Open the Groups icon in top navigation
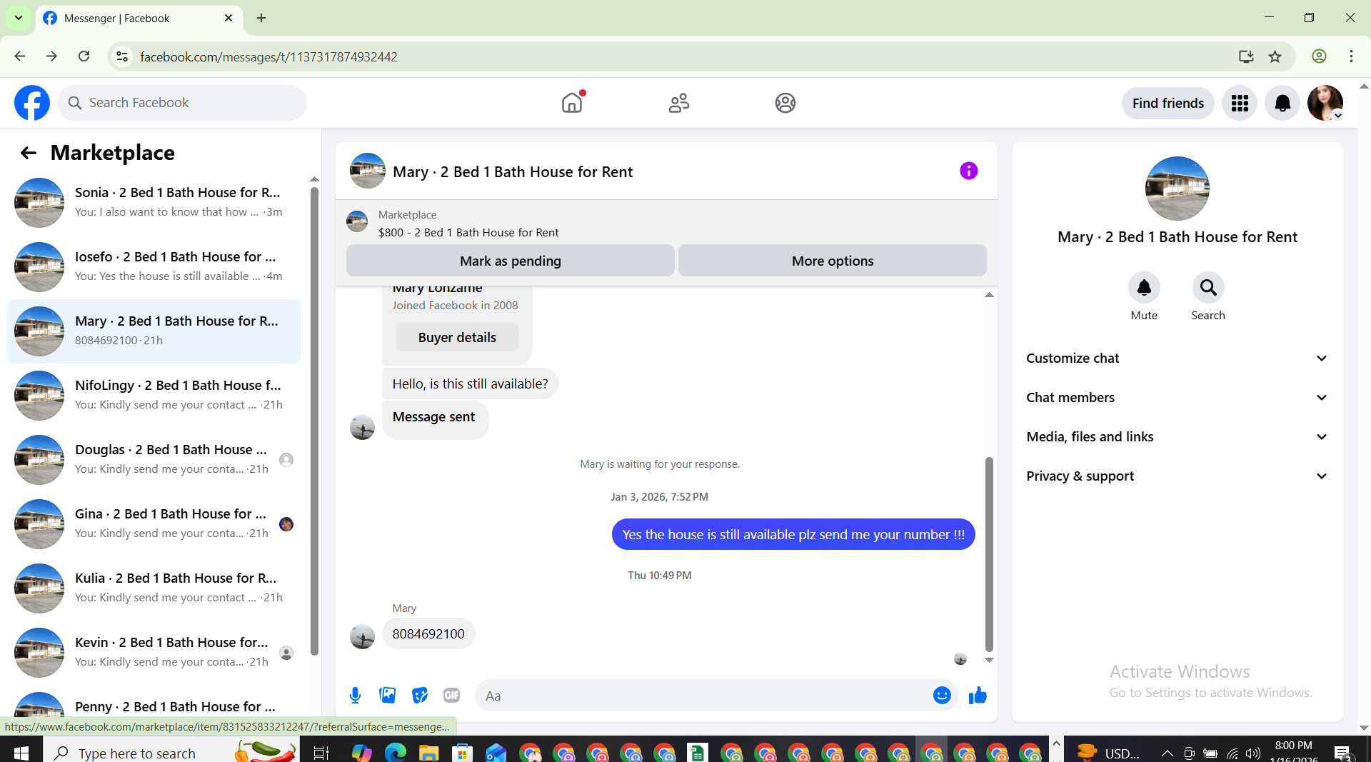This screenshot has height=762, width=1371. [x=785, y=103]
